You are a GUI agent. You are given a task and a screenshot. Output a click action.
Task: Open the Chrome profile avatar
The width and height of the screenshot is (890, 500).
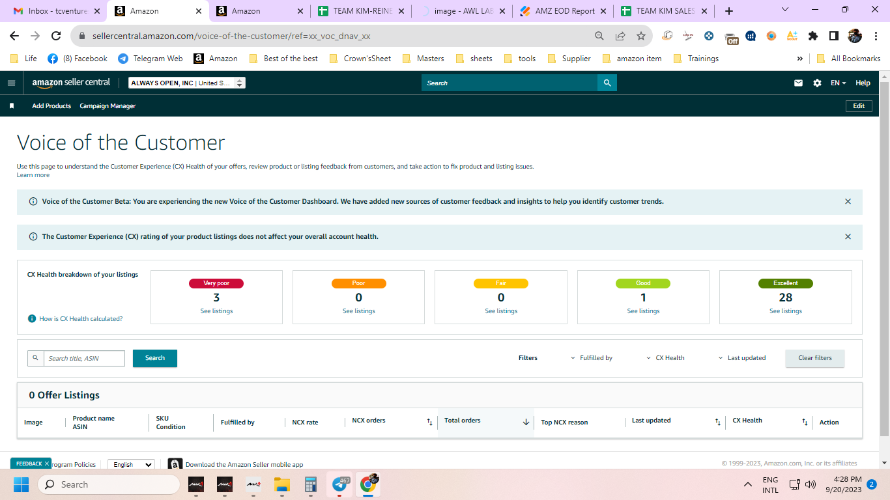(x=855, y=36)
